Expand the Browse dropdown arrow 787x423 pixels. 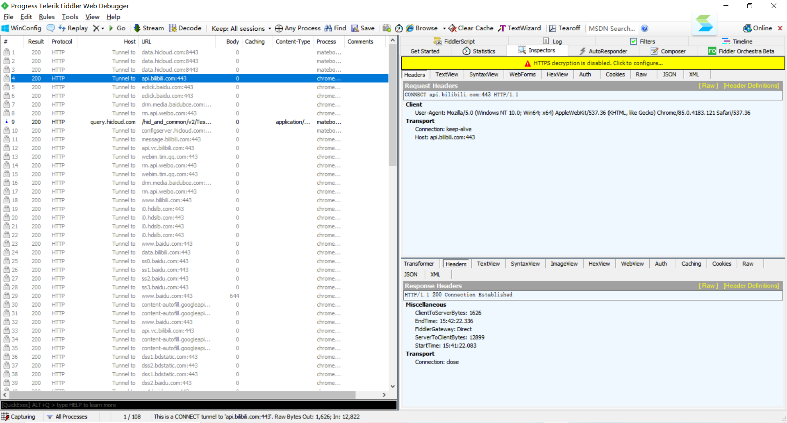(444, 28)
